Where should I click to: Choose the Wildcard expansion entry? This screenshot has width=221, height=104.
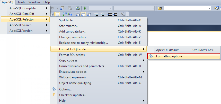[98, 77]
